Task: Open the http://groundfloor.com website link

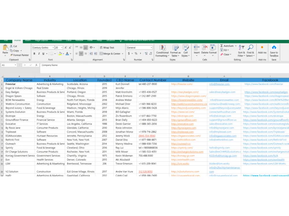Action: click(184, 120)
